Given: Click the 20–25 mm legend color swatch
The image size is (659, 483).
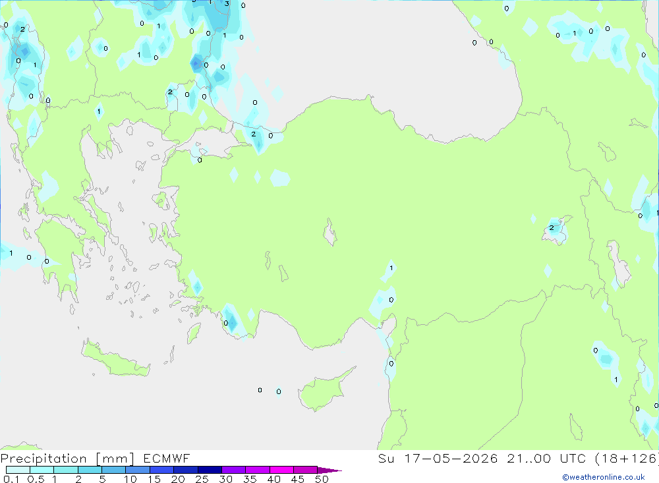Looking at the screenshot, I should click(185, 470).
